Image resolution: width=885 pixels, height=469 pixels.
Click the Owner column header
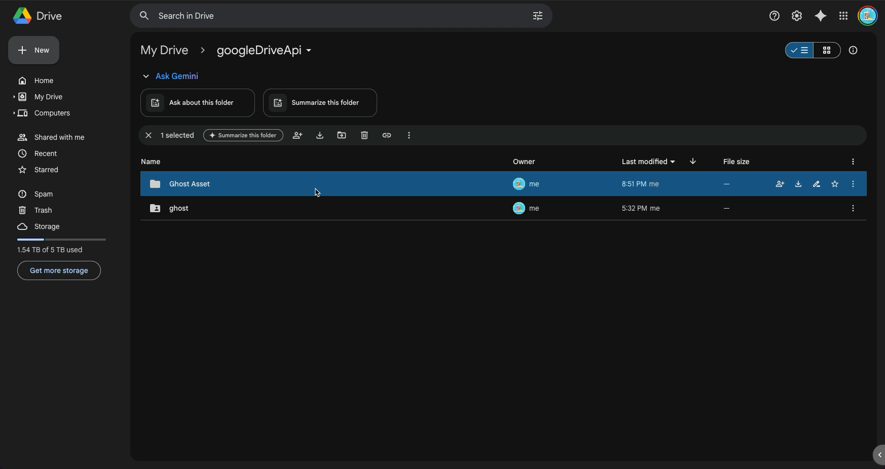524,162
